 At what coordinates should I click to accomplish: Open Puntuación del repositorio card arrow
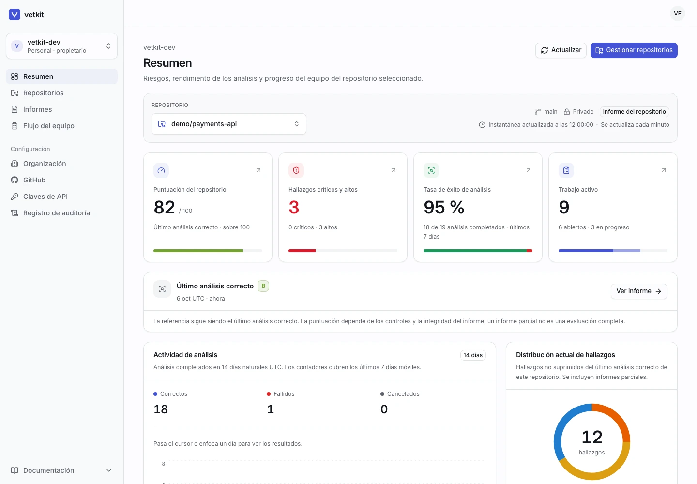pos(258,170)
